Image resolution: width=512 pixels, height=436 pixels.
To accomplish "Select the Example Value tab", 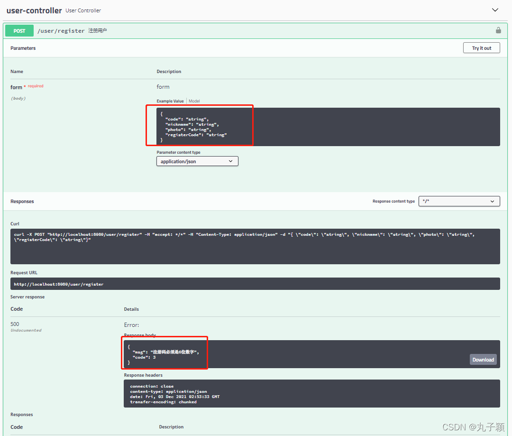I will 170,101.
